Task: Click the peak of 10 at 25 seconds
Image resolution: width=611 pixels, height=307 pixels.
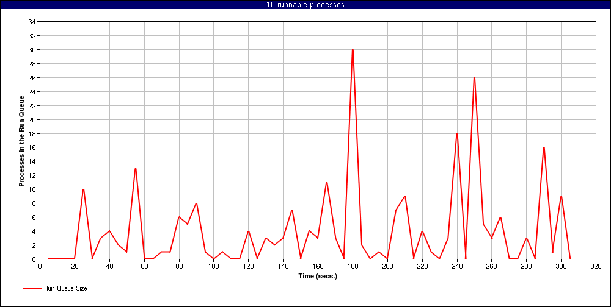Action: coord(83,189)
